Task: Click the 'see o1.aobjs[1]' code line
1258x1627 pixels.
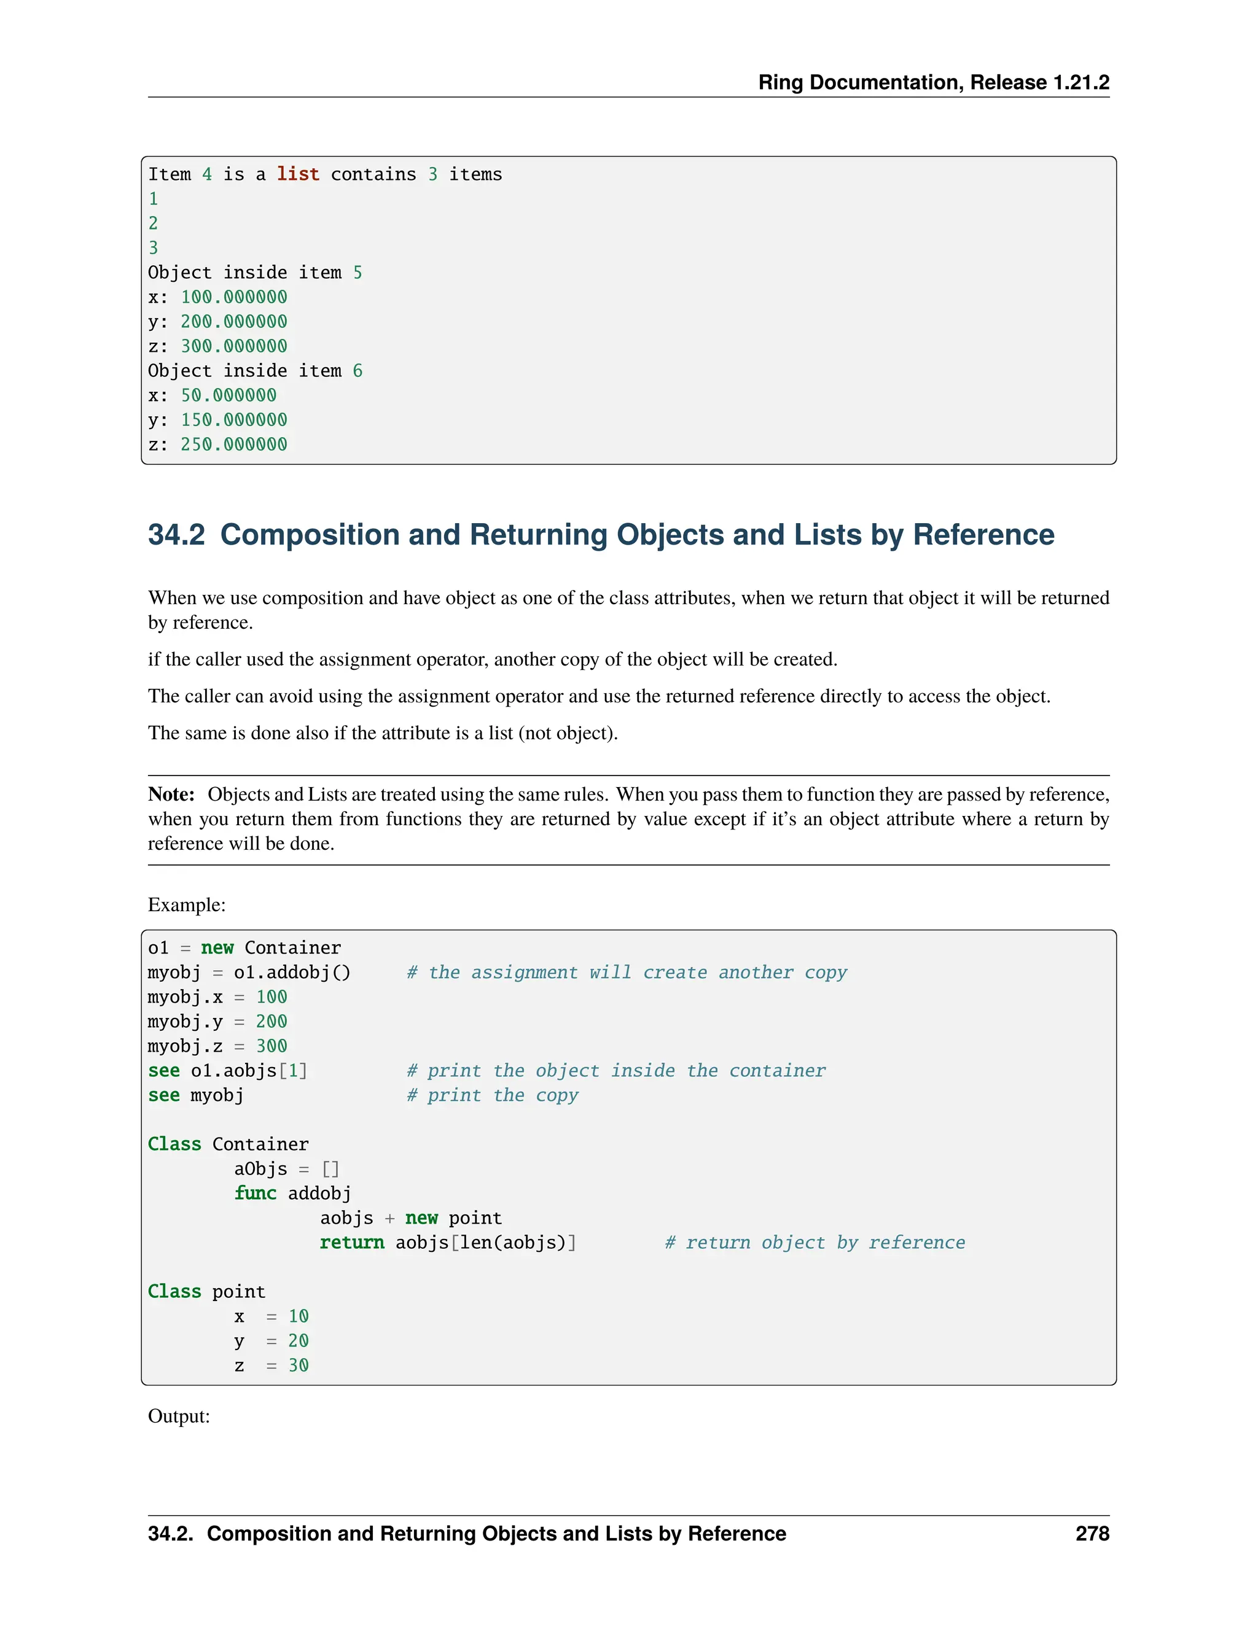Action: 227,1071
